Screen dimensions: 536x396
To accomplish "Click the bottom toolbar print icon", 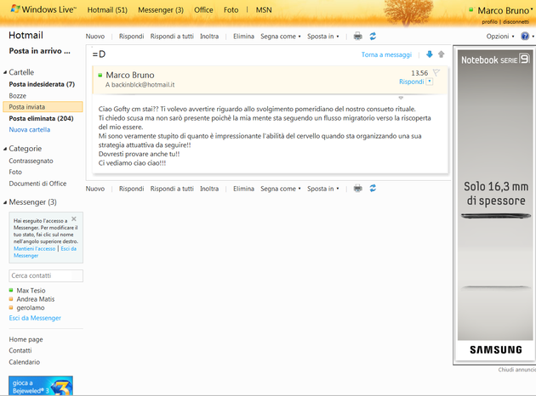I will tap(357, 189).
